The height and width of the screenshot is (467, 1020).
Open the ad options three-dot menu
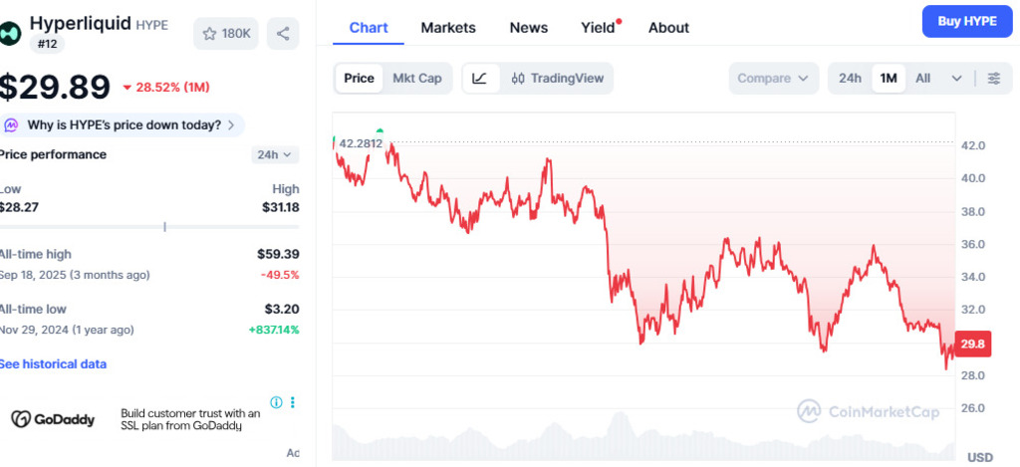point(293,402)
